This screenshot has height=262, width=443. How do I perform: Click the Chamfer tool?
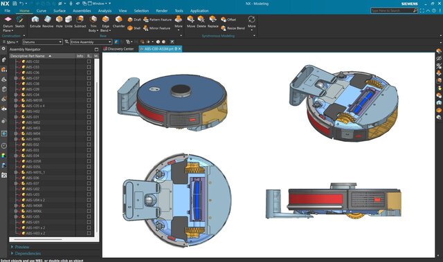(x=118, y=22)
